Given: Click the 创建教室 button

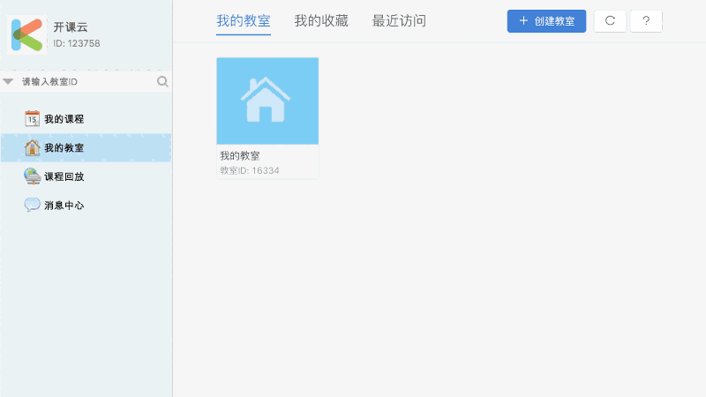Looking at the screenshot, I should pyautogui.click(x=546, y=21).
